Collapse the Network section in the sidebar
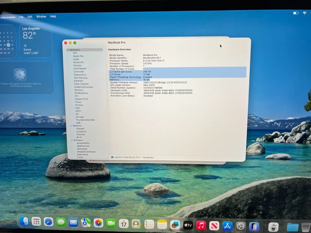This screenshot has width=311, height=233. (x=71, y=126)
